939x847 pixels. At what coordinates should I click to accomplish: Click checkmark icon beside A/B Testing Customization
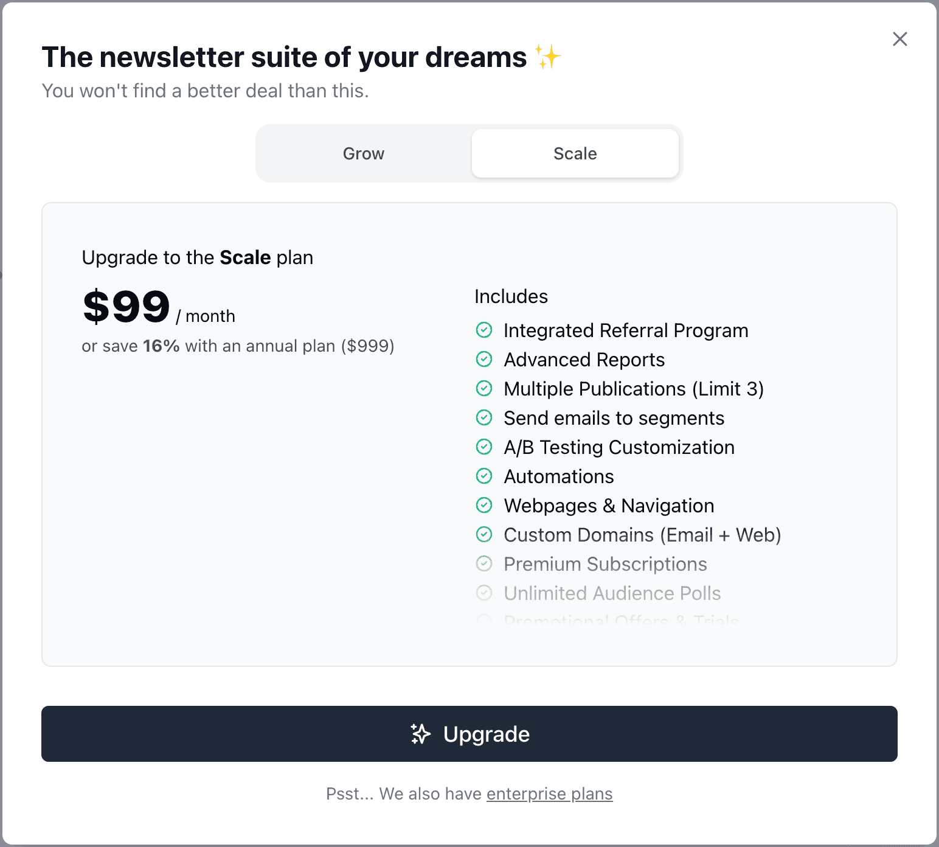(x=484, y=447)
